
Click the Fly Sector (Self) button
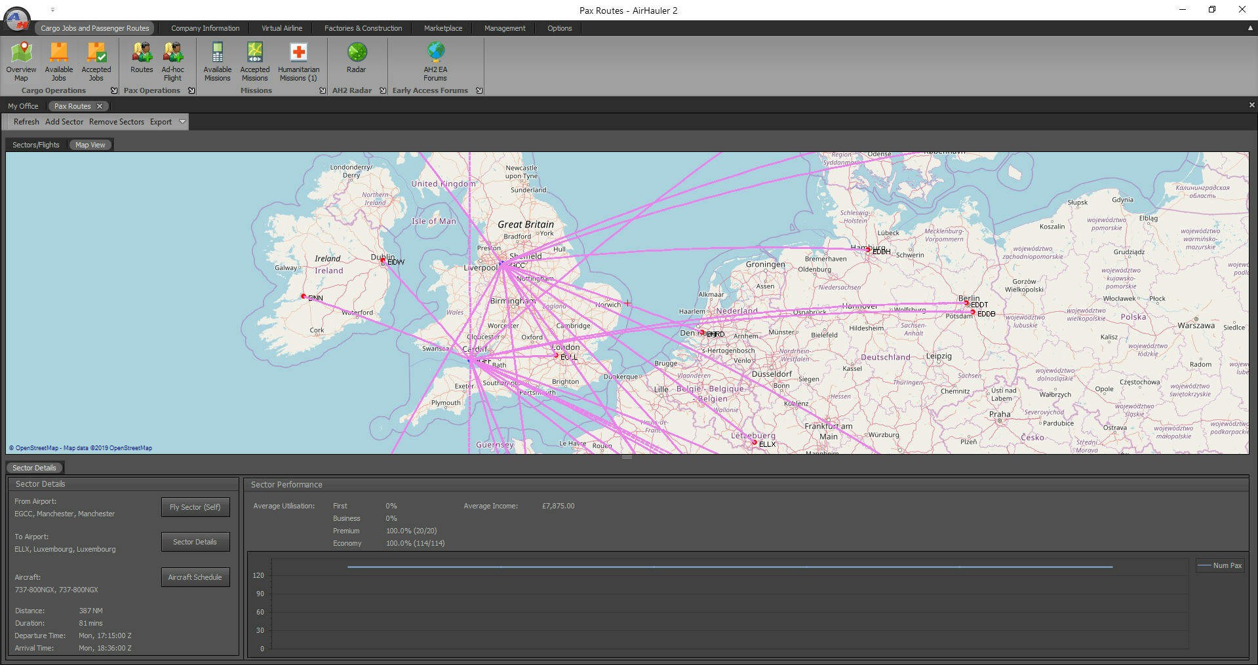click(195, 507)
